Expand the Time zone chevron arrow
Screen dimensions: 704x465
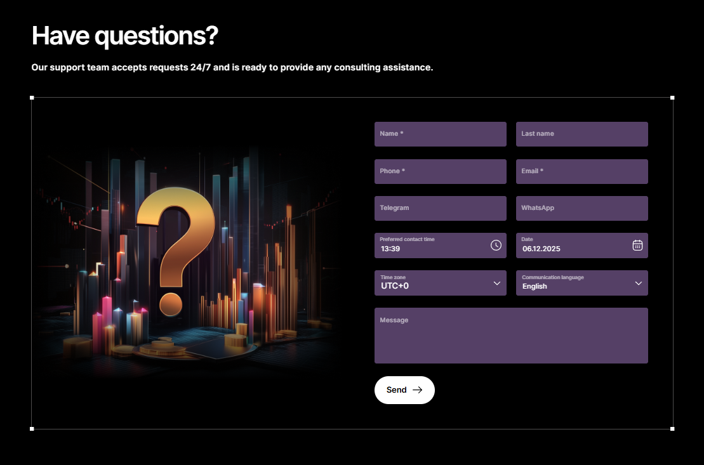497,283
